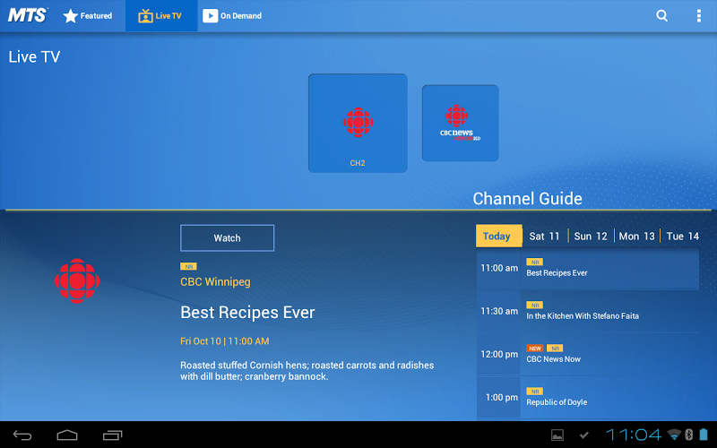Click the 11:30 am time cell

click(499, 311)
